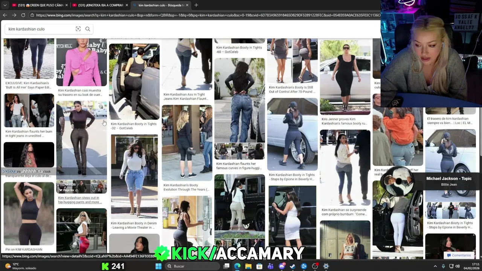Viewport: 482px width, 271px height.
Task: Go back with the browser back arrow
Action: [x=5, y=15]
